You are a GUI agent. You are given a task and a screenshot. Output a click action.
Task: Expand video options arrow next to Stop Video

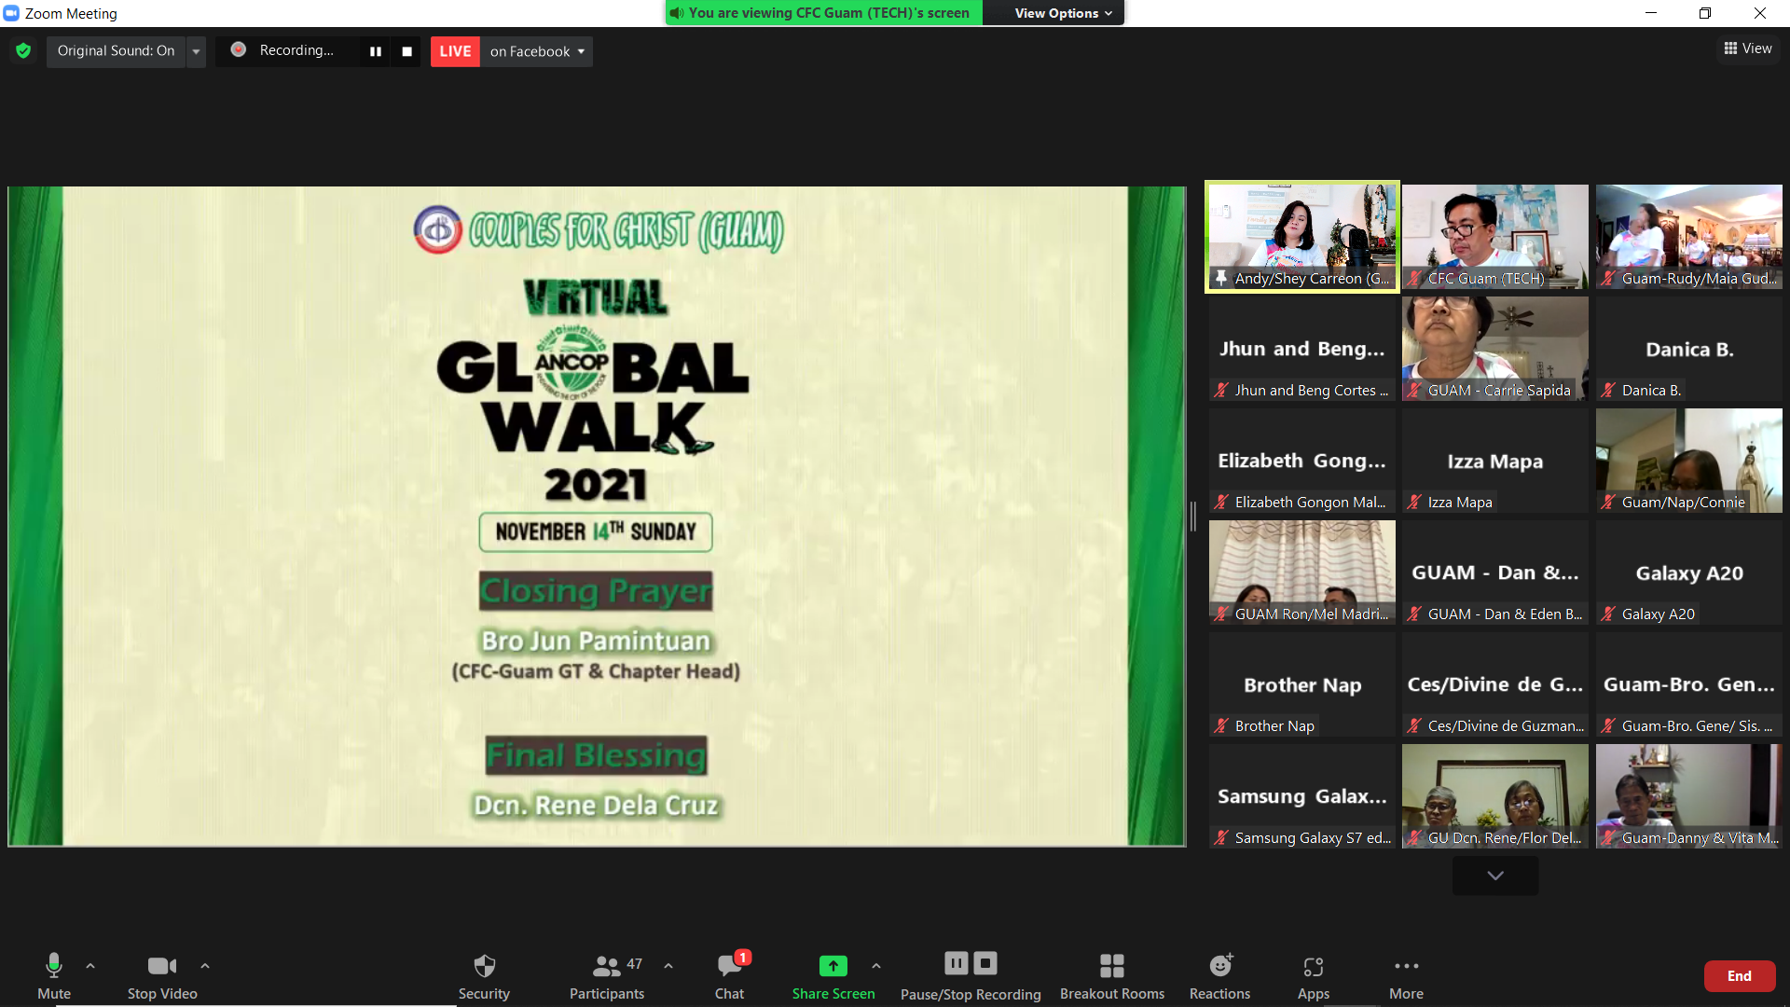coord(205,966)
